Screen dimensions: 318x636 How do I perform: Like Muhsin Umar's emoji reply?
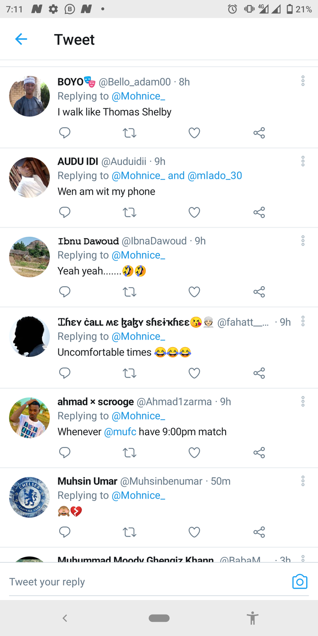pos(194,532)
